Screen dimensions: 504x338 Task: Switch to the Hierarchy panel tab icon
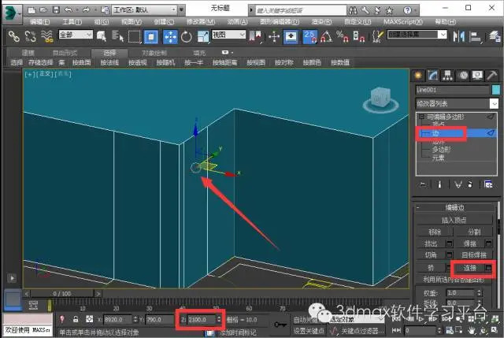[x=447, y=76]
